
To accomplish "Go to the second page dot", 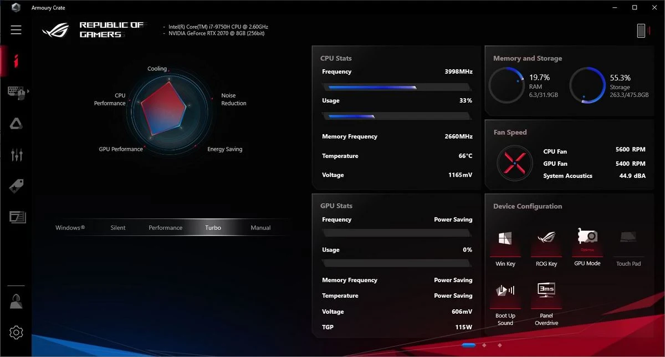I will pos(484,345).
